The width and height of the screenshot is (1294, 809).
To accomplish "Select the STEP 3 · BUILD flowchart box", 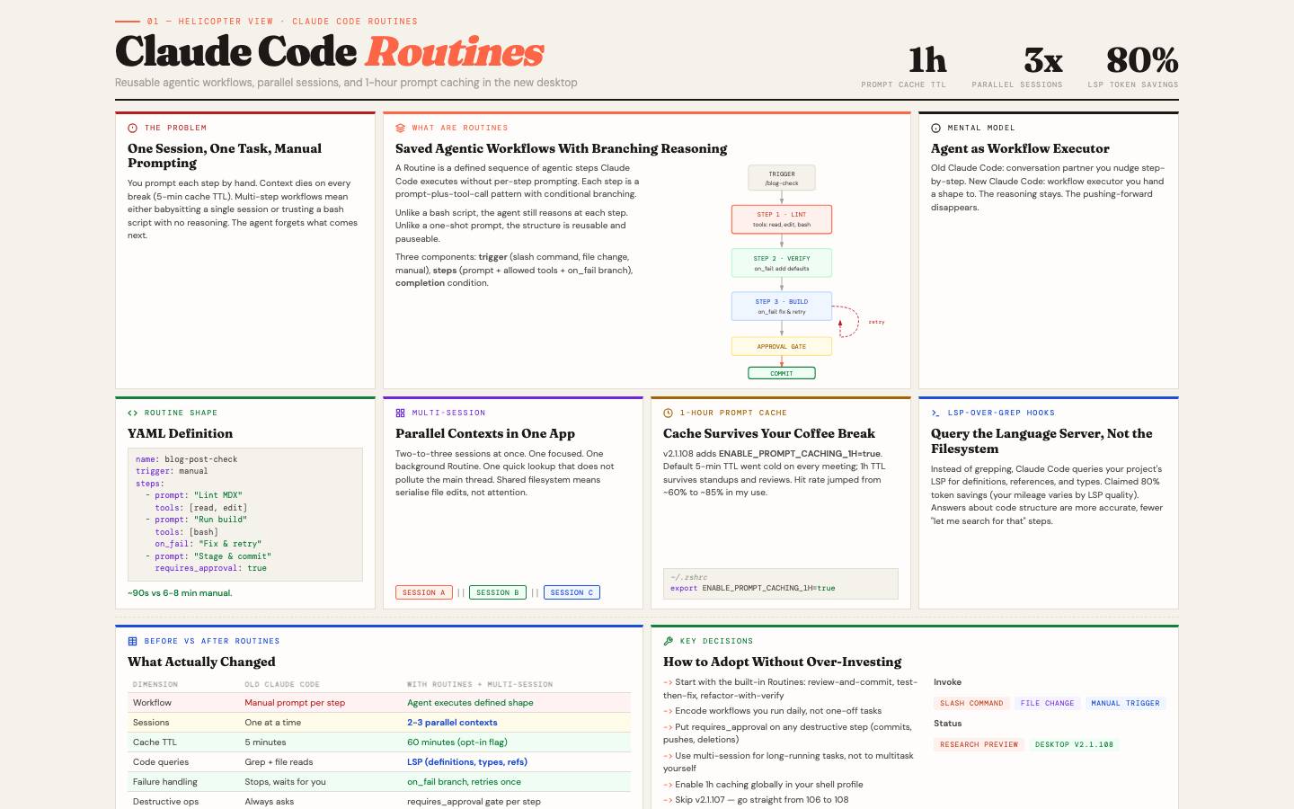I will coord(782,306).
